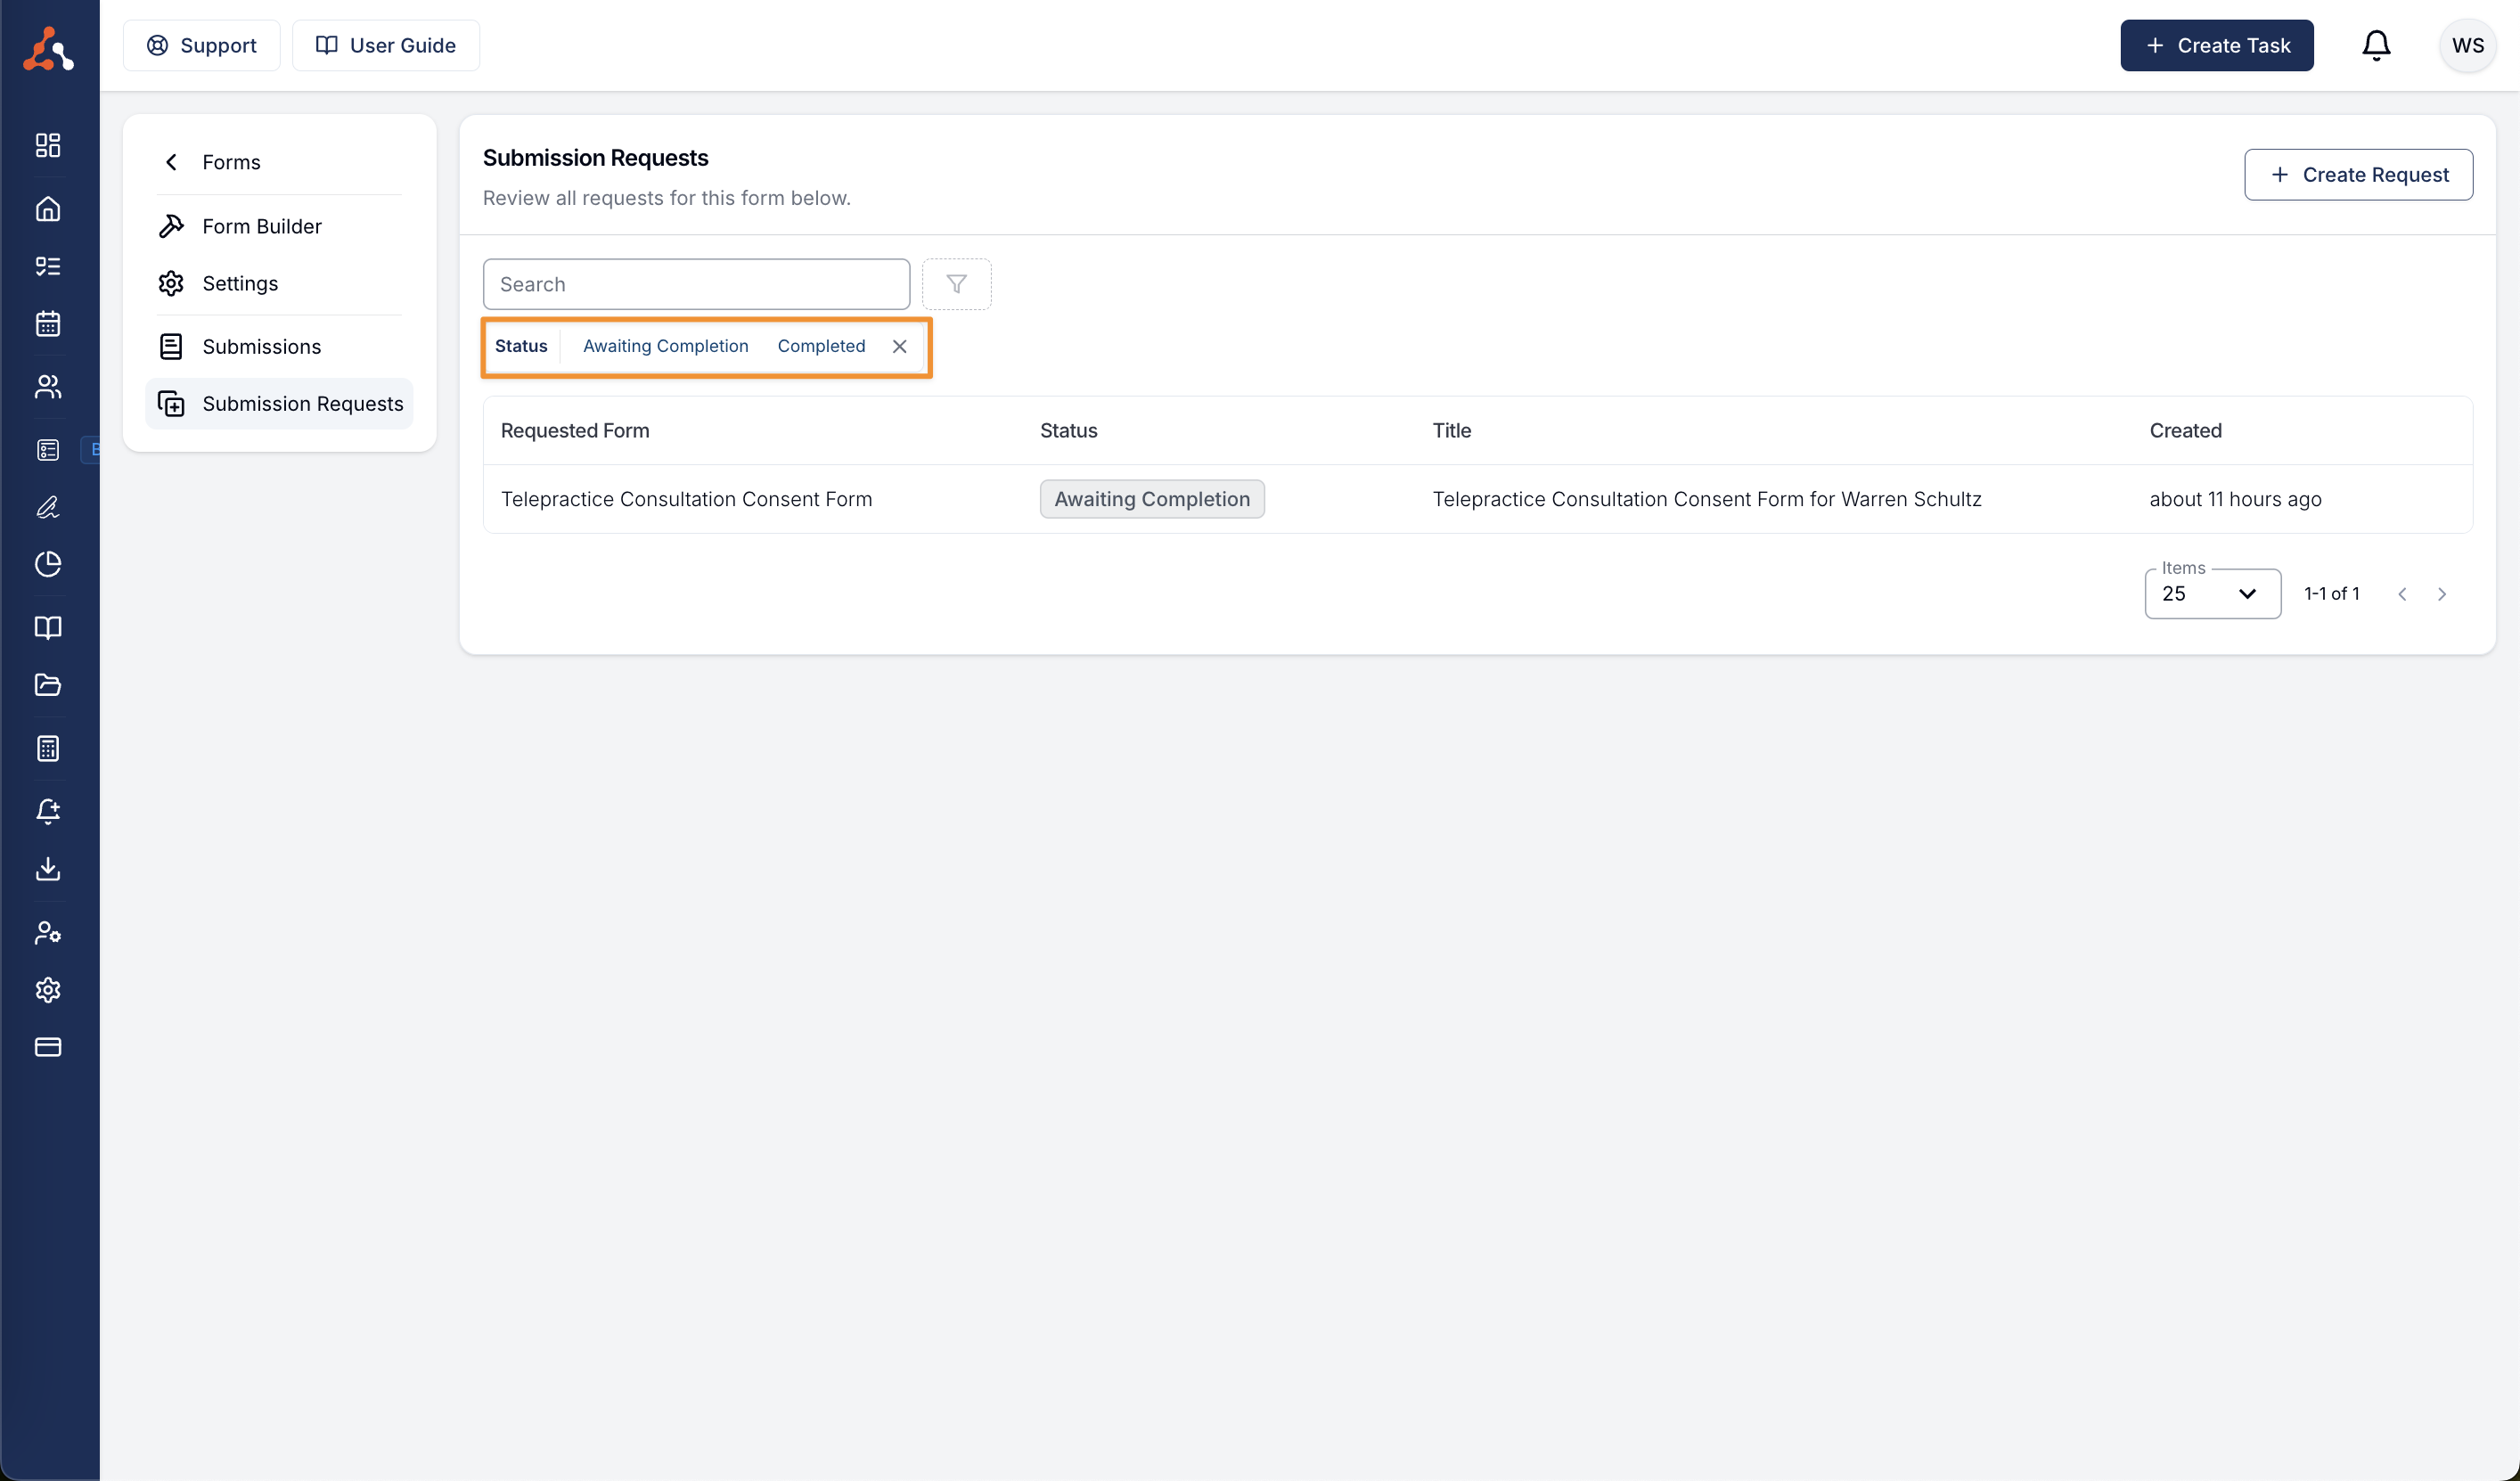Open calendar icon in left sidebar
The width and height of the screenshot is (2520, 1481).
(48, 324)
